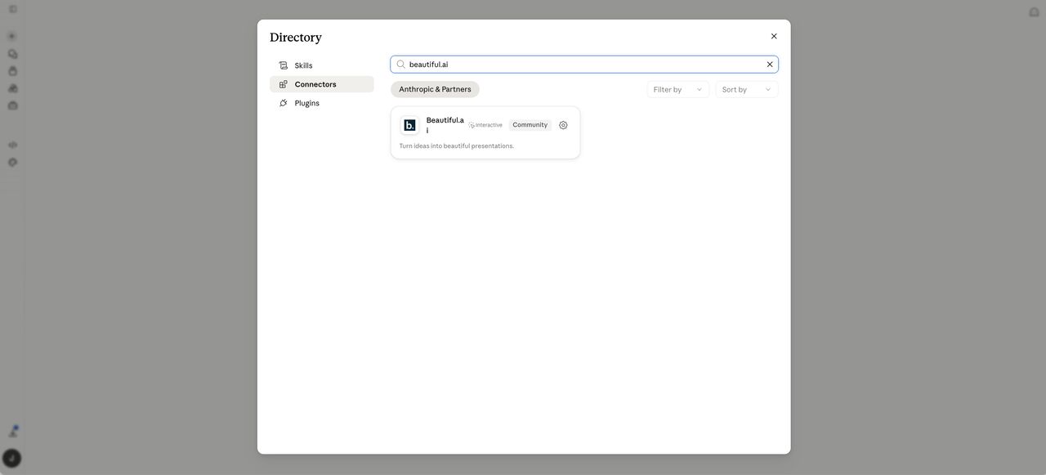The width and height of the screenshot is (1046, 475).
Task: Close the Directory dialog
Action: [774, 36]
